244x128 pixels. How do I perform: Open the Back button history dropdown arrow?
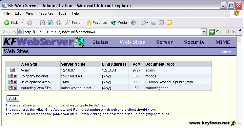(22, 23)
